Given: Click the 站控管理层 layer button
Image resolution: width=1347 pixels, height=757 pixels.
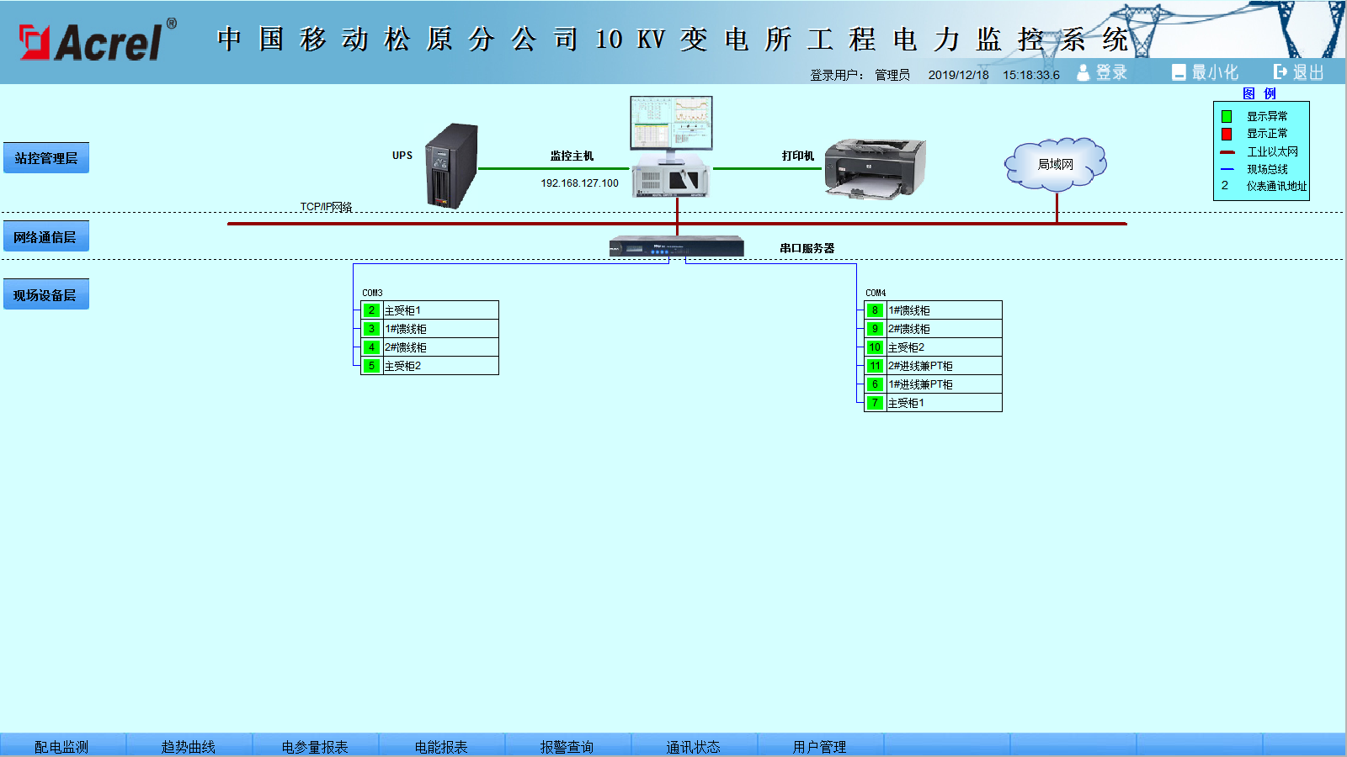Looking at the screenshot, I should click(x=46, y=158).
